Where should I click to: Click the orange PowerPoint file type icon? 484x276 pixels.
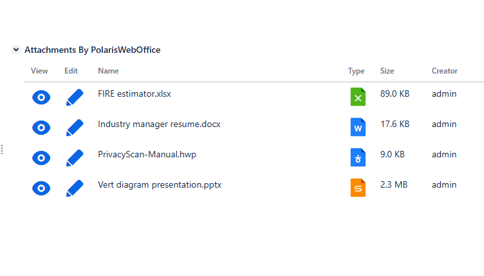(x=358, y=188)
